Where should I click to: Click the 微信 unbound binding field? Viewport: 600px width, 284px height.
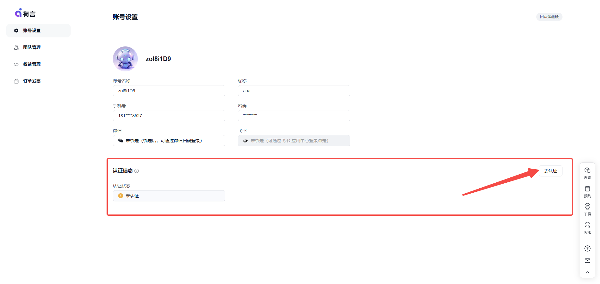[x=169, y=141]
